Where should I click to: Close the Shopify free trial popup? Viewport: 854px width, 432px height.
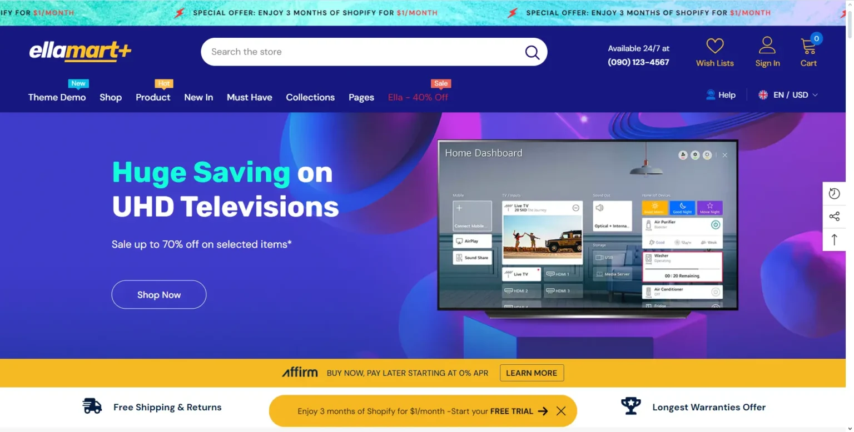(561, 411)
